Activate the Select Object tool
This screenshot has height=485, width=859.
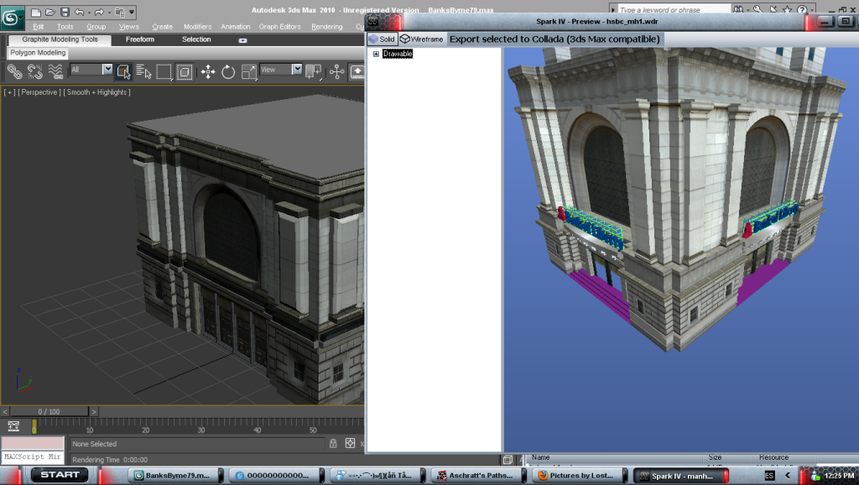click(x=123, y=72)
